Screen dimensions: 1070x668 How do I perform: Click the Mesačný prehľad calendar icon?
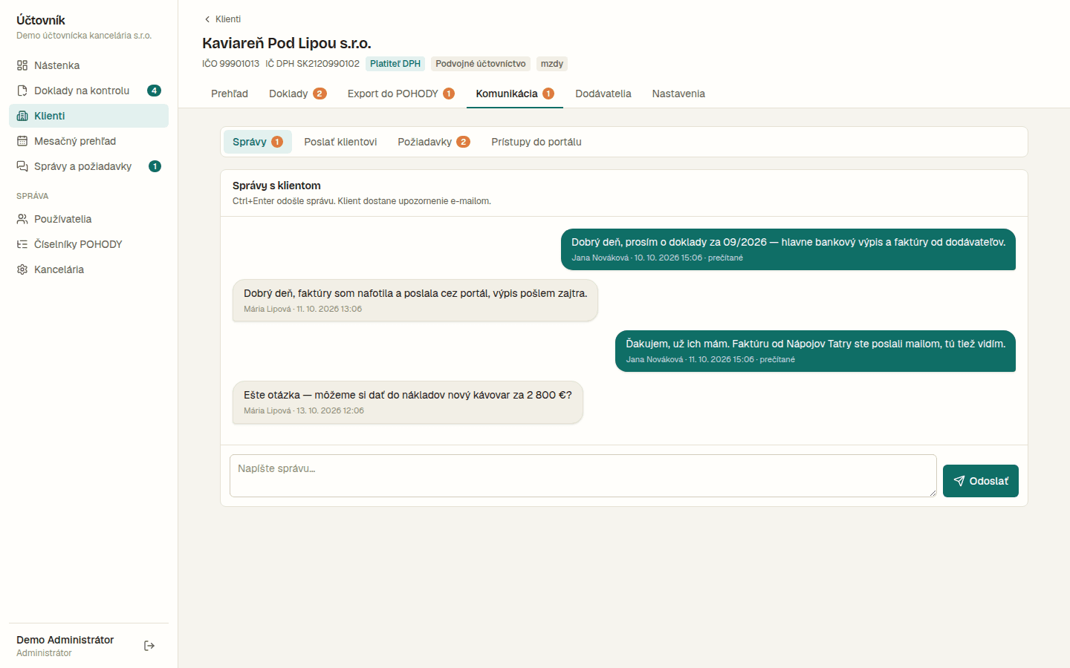22,141
